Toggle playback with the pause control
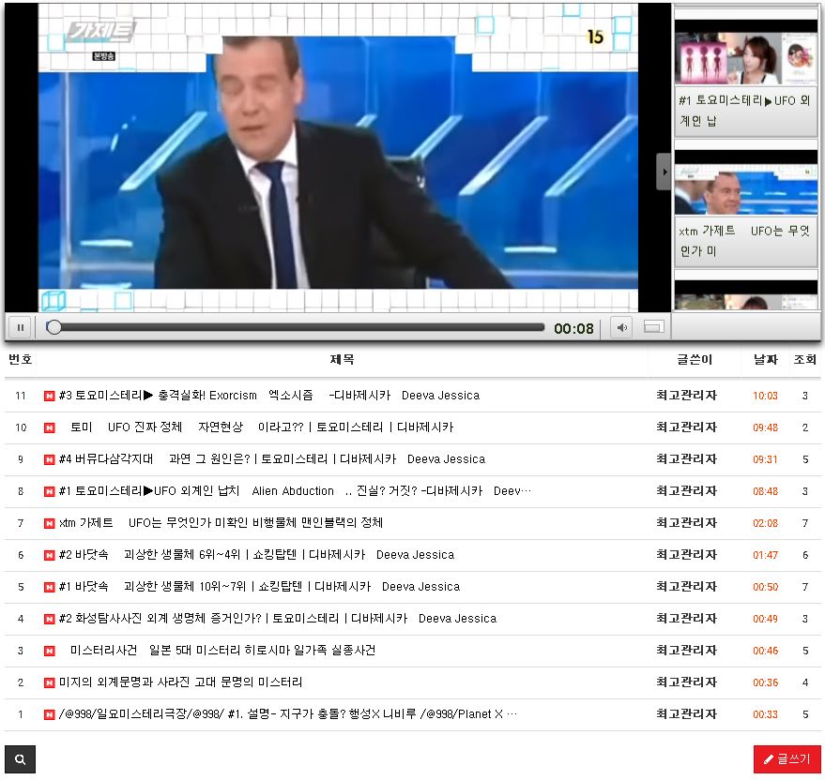Screen dimensions: 825x780 (x=20, y=327)
